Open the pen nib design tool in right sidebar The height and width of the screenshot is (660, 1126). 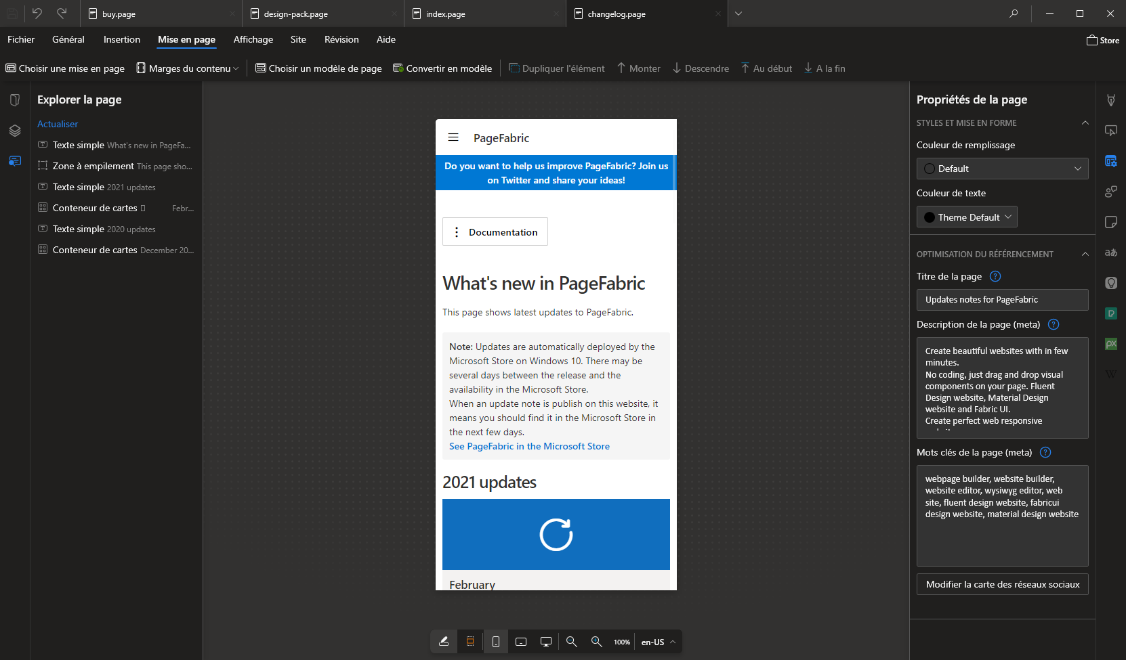[1111, 100]
